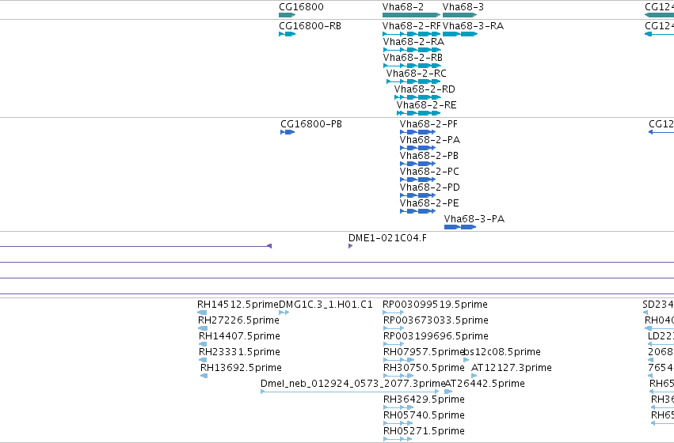The image size is (674, 443).
Task: Select the Vha68-2-RD transcript
Action: [417, 97]
